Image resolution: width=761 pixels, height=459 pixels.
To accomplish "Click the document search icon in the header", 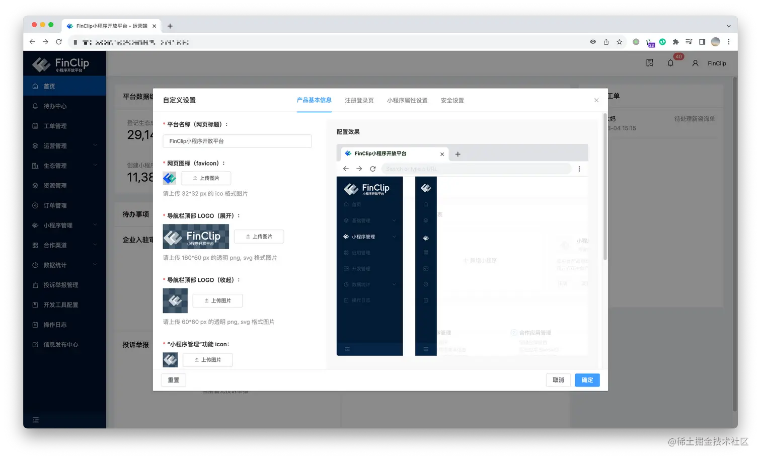I will (650, 63).
